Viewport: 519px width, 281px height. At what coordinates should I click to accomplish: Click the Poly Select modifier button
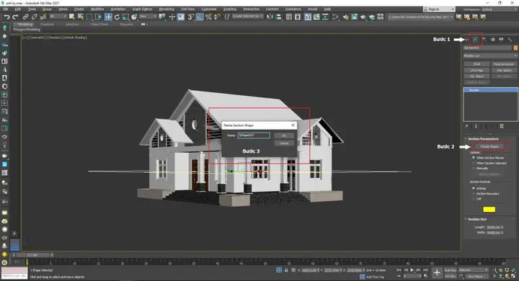[x=504, y=70]
